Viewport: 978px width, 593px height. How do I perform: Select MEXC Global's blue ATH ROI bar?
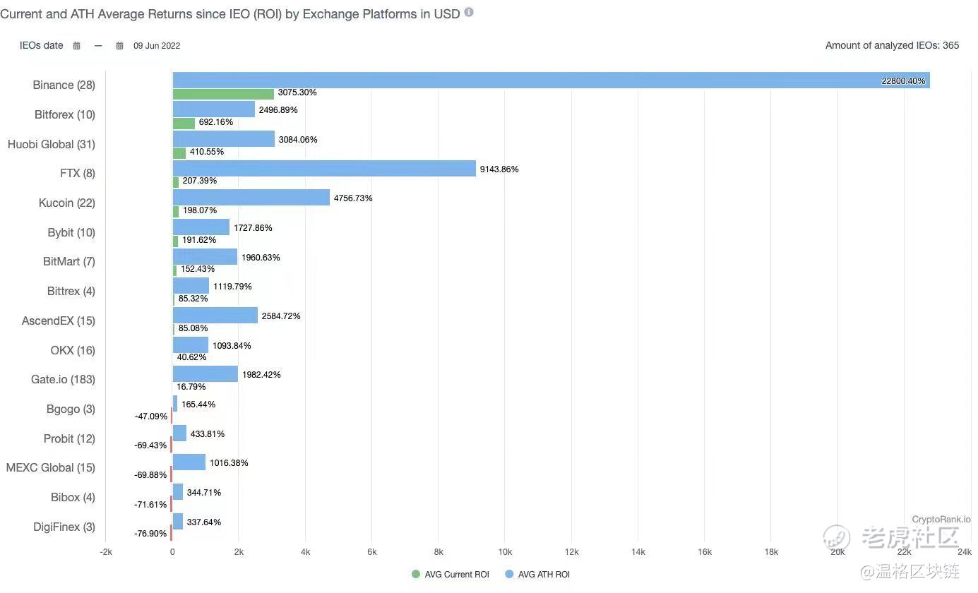189,462
